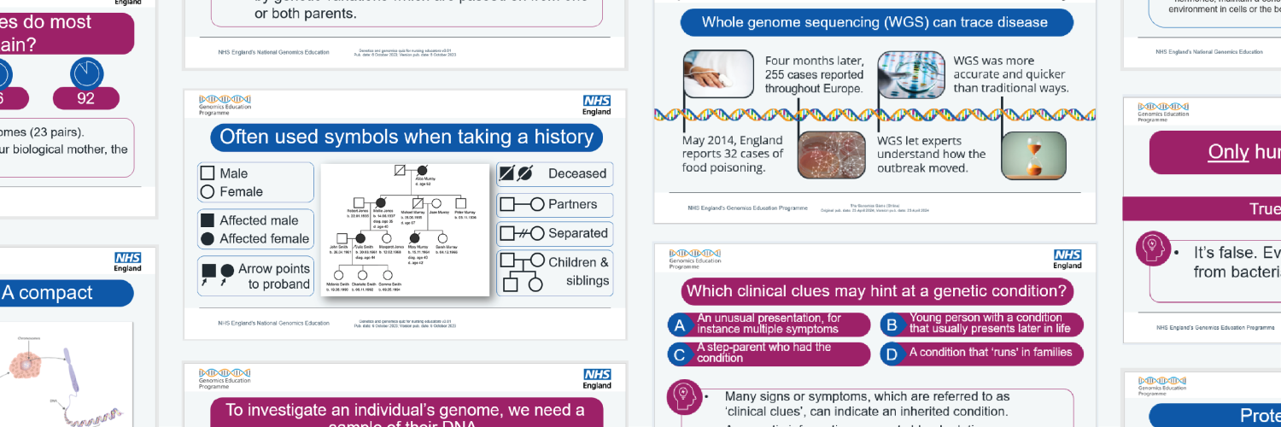Click the 'Whole genome sequencing (WGS)' title banner
Image resolution: width=1281 pixels, height=427 pixels.
(x=875, y=22)
